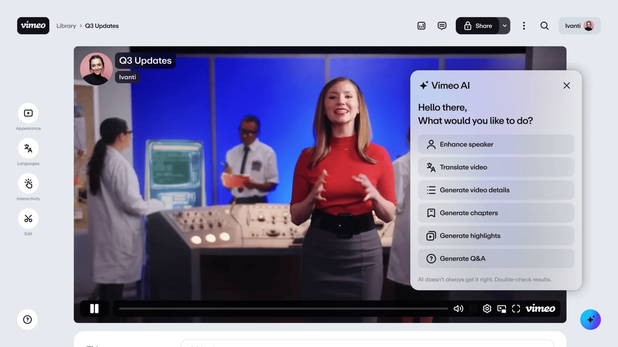The height and width of the screenshot is (347, 618).
Task: Click the Ivanti name tag on video
Action: tap(127, 77)
